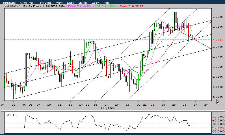
Task: Open the View menu
Action: pos(59,3)
